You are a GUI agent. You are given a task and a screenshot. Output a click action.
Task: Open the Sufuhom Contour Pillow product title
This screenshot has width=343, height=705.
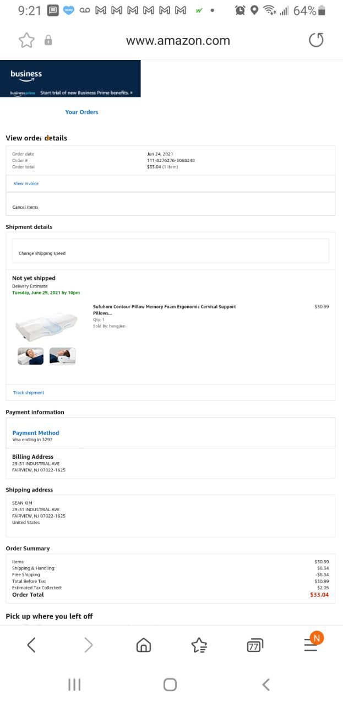(164, 310)
